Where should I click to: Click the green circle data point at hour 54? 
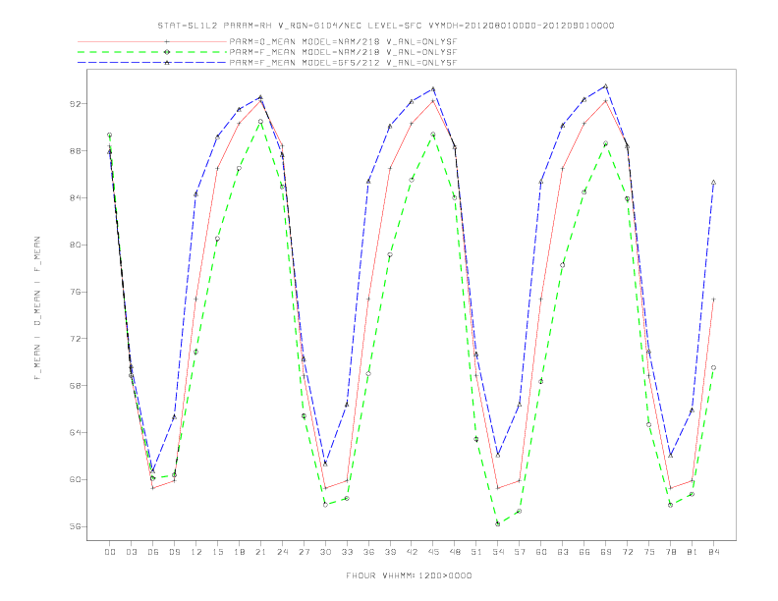[x=498, y=523]
